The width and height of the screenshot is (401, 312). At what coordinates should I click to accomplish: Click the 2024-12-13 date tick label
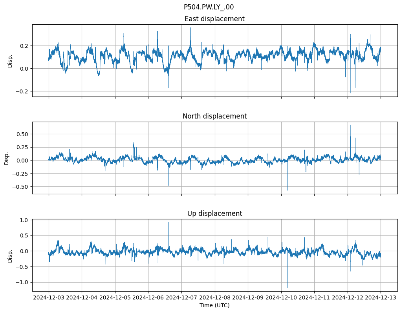tap(381, 298)
